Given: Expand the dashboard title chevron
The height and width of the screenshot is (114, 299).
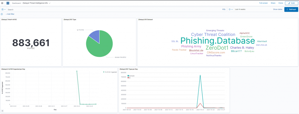Looking at the screenshot, I should coord(50,3).
